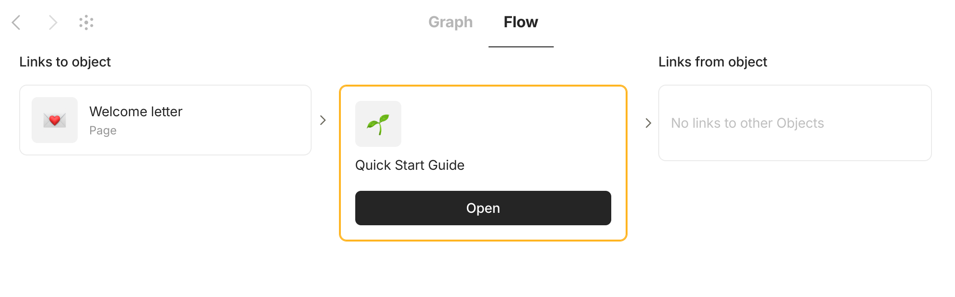Click the Page type label
The height and width of the screenshot is (297, 955).
103,131
